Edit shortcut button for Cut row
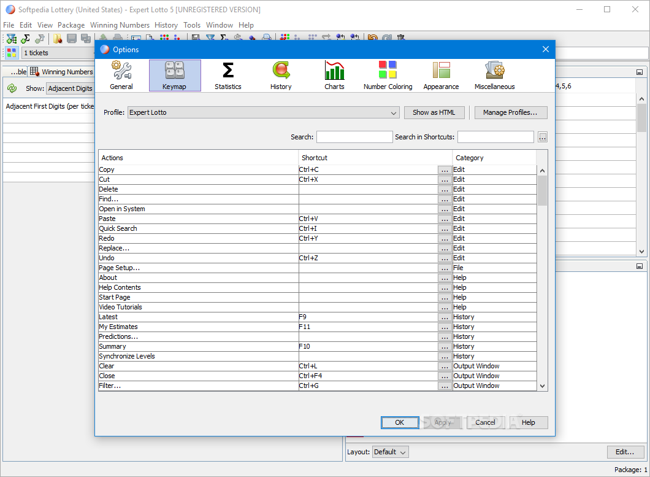This screenshot has width=650, height=477. click(x=445, y=180)
